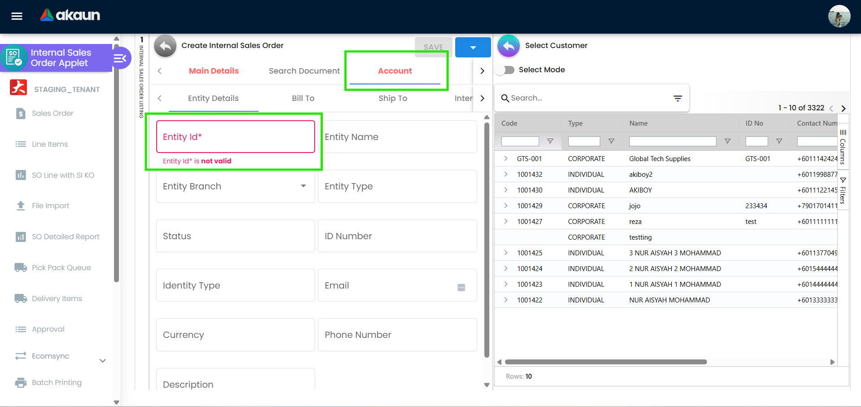Click the SAVE button
The width and height of the screenshot is (861, 407).
[x=433, y=47]
